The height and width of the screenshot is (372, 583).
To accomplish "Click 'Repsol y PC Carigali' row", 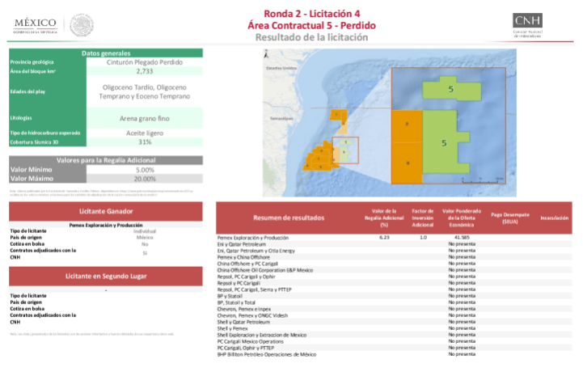I will click(x=394, y=283).
